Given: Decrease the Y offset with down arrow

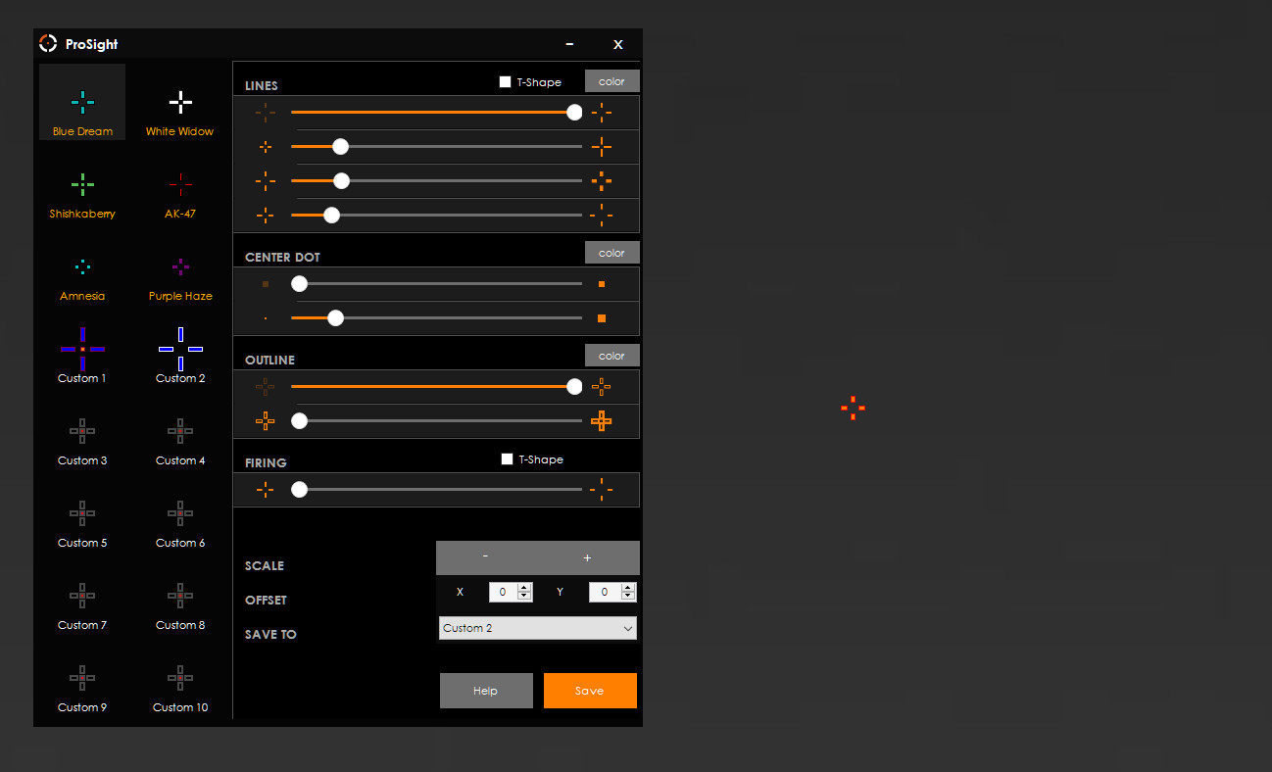Looking at the screenshot, I should (628, 596).
